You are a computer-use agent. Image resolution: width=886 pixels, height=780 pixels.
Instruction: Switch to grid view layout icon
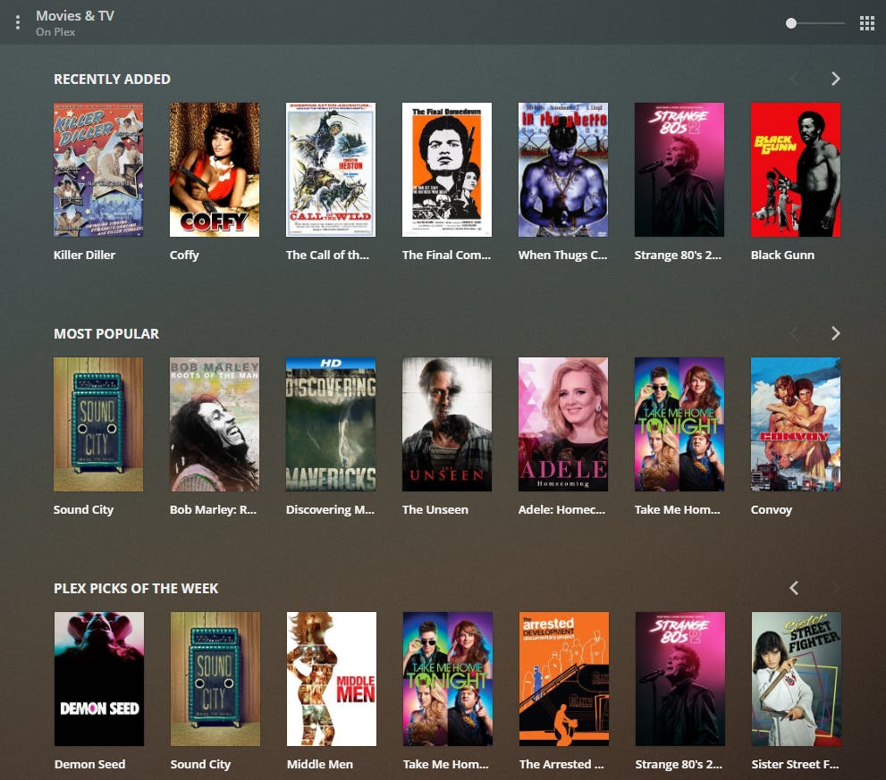tap(867, 23)
